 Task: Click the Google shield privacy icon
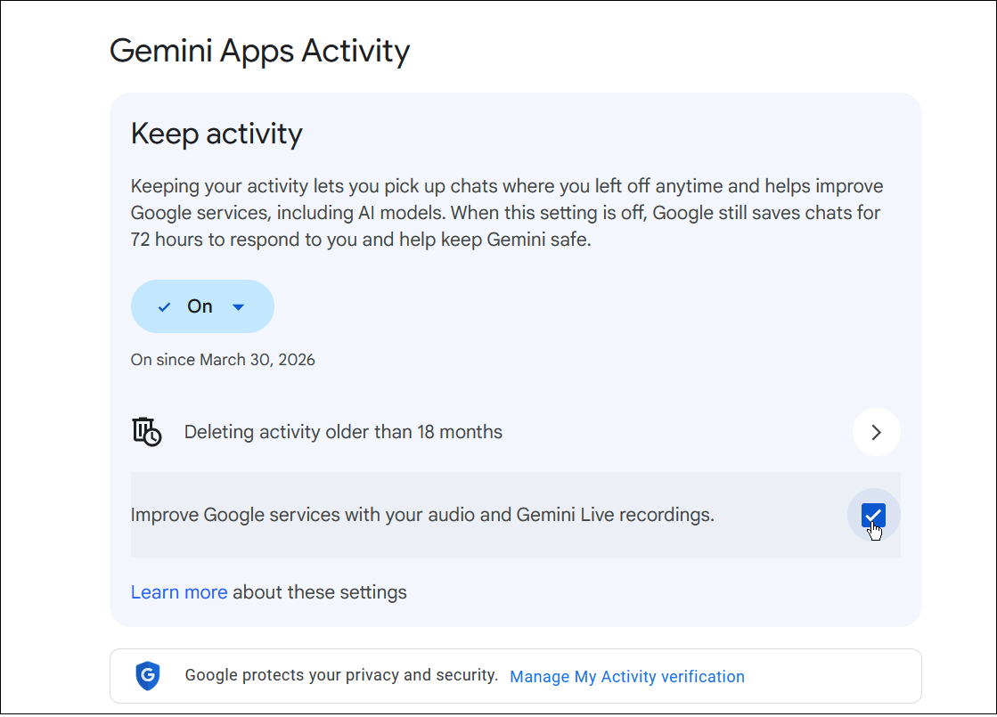[x=148, y=676]
